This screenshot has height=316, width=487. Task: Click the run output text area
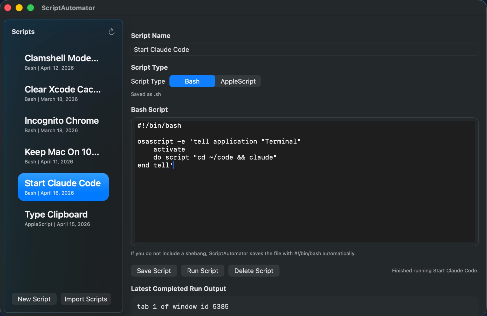[305, 306]
